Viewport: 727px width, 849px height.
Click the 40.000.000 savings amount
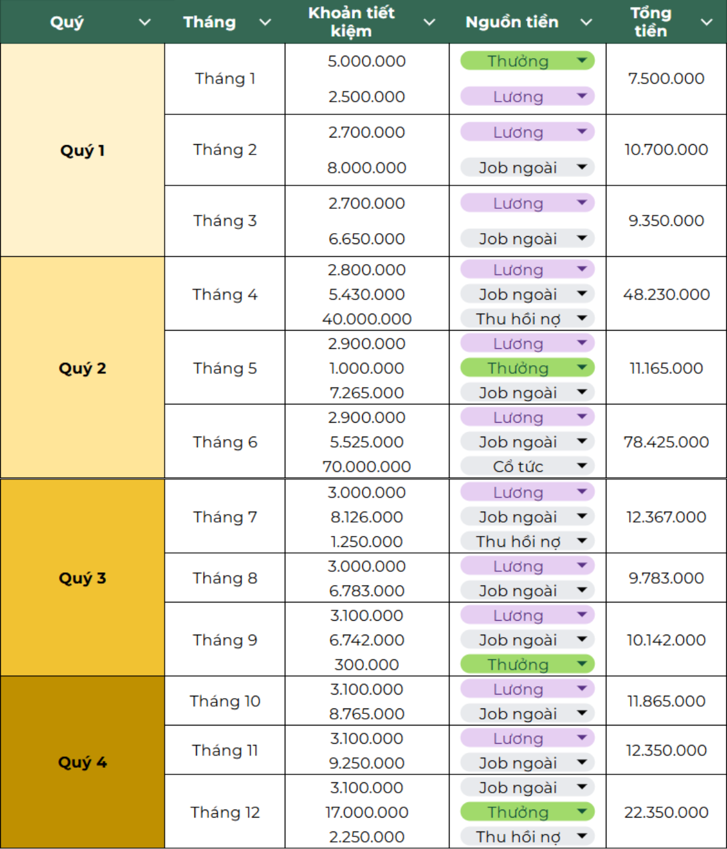click(367, 319)
